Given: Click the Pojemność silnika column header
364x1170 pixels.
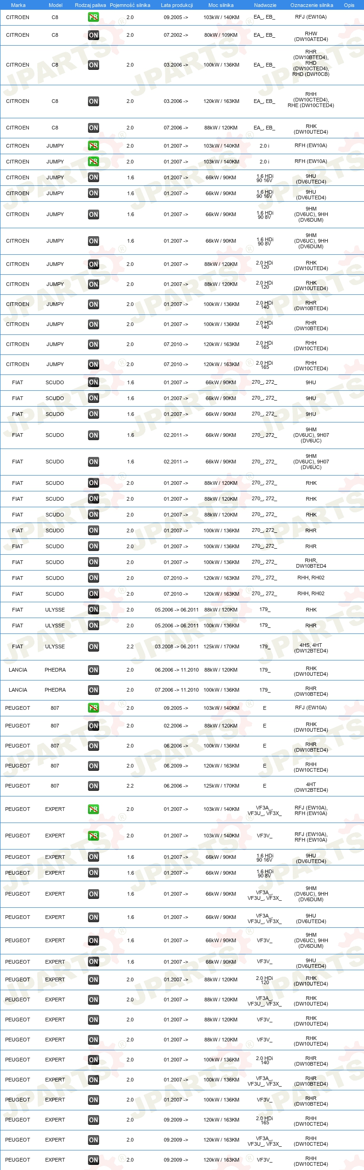Looking at the screenshot, I should coord(130,5).
